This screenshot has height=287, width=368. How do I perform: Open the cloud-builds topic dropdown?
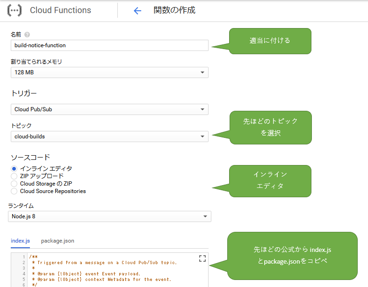[109, 136]
